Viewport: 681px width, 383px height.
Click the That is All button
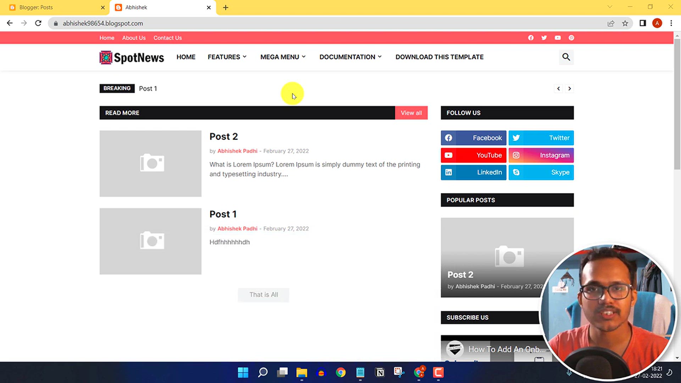point(264,295)
